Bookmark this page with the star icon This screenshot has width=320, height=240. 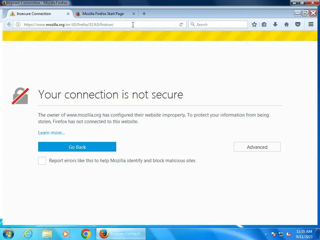tap(254, 24)
